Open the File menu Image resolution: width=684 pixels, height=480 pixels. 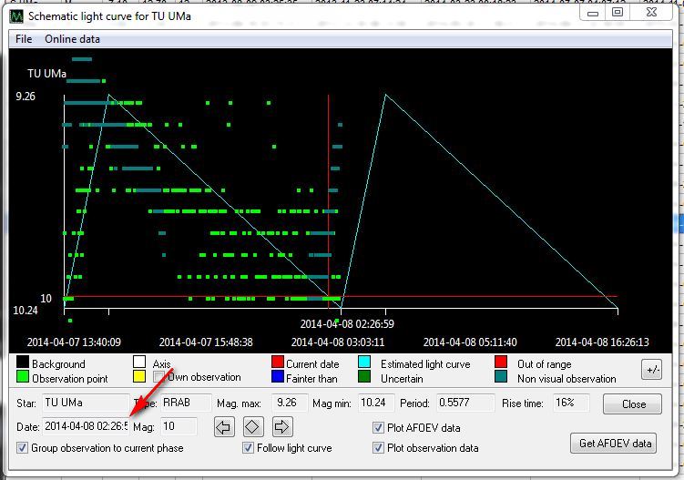[24, 39]
